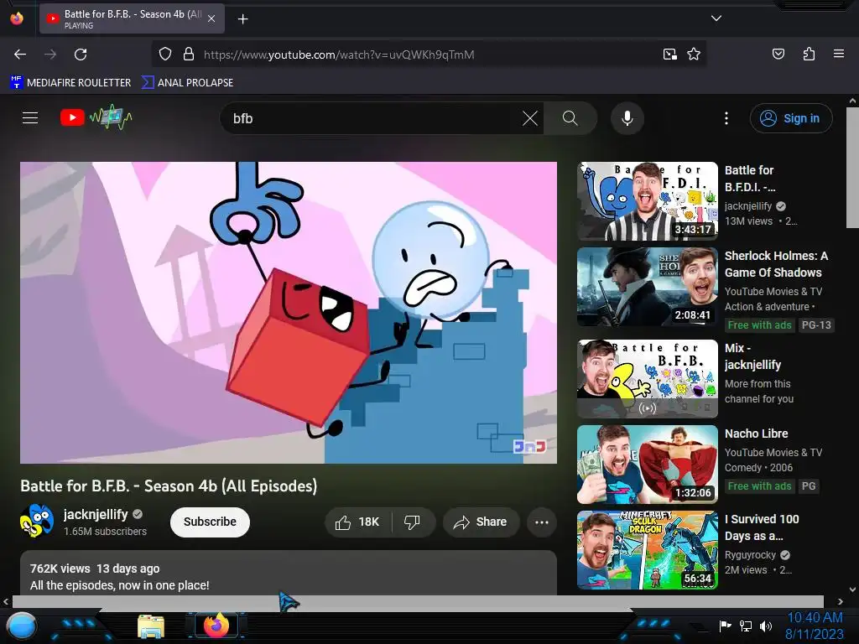Open network status tray icon
Image resolution: width=859 pixels, height=644 pixels.
tap(746, 626)
